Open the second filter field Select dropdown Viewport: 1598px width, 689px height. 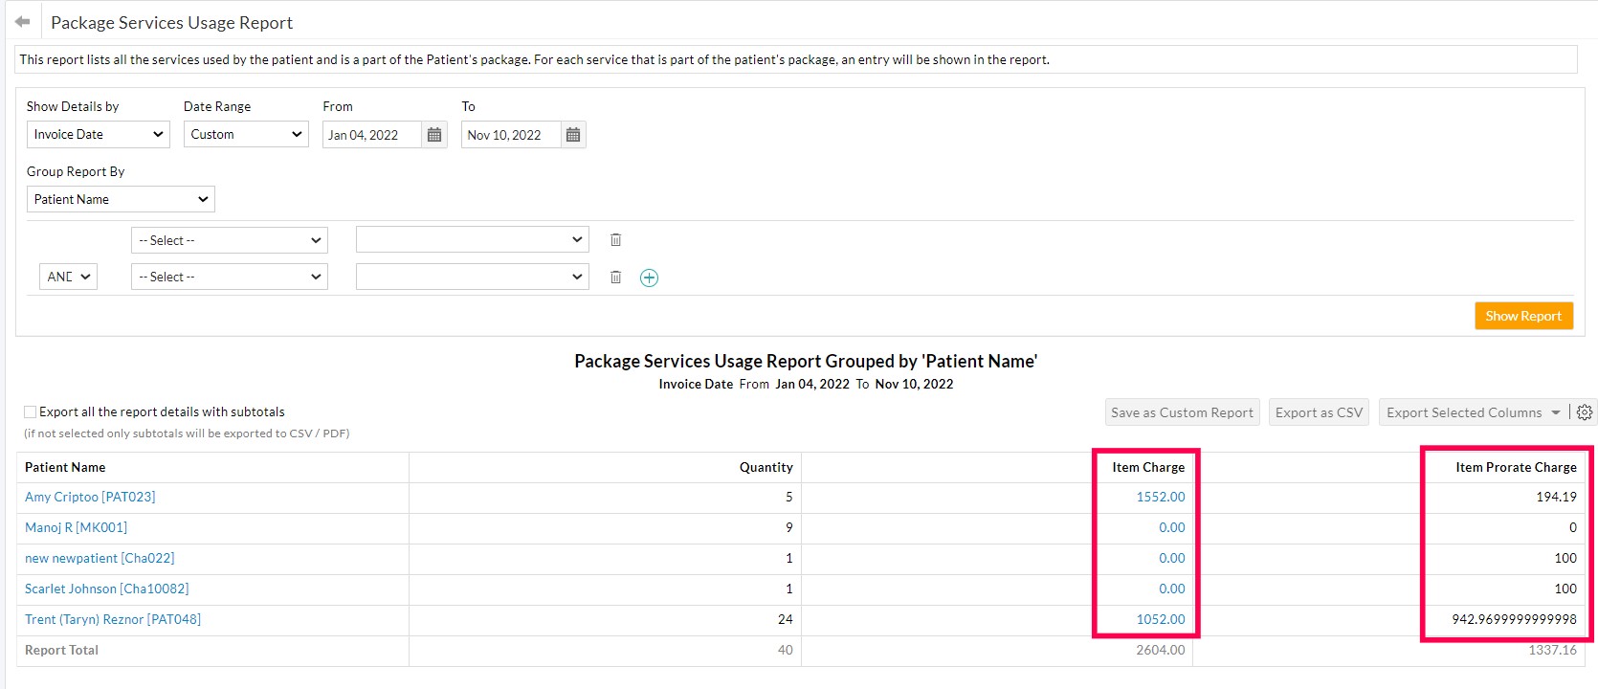(x=230, y=277)
